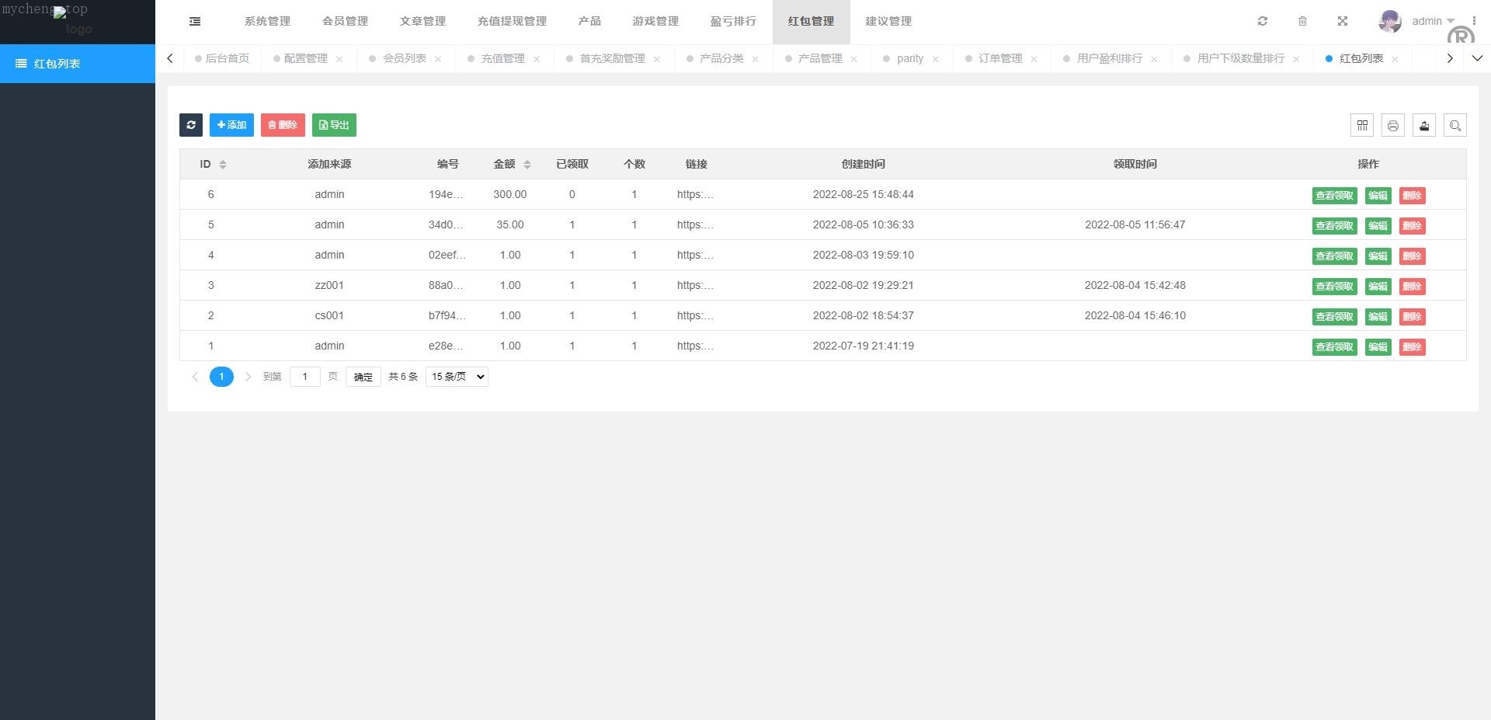Open the 15 条/页 page size dropdown
The image size is (1491, 720).
point(457,377)
